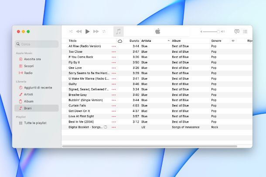Open more options for Too Close
This screenshot has width=266, height=177.
coord(114,52)
